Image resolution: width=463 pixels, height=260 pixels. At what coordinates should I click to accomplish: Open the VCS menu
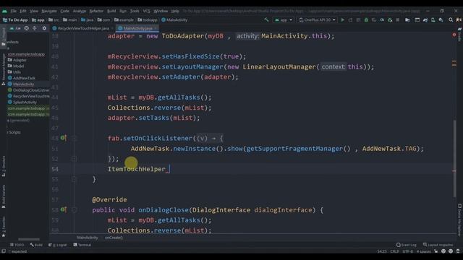[146, 11]
